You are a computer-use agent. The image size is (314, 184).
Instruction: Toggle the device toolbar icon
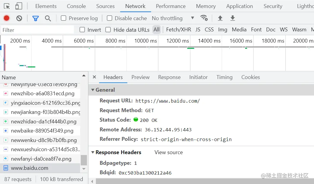[x=18, y=6]
